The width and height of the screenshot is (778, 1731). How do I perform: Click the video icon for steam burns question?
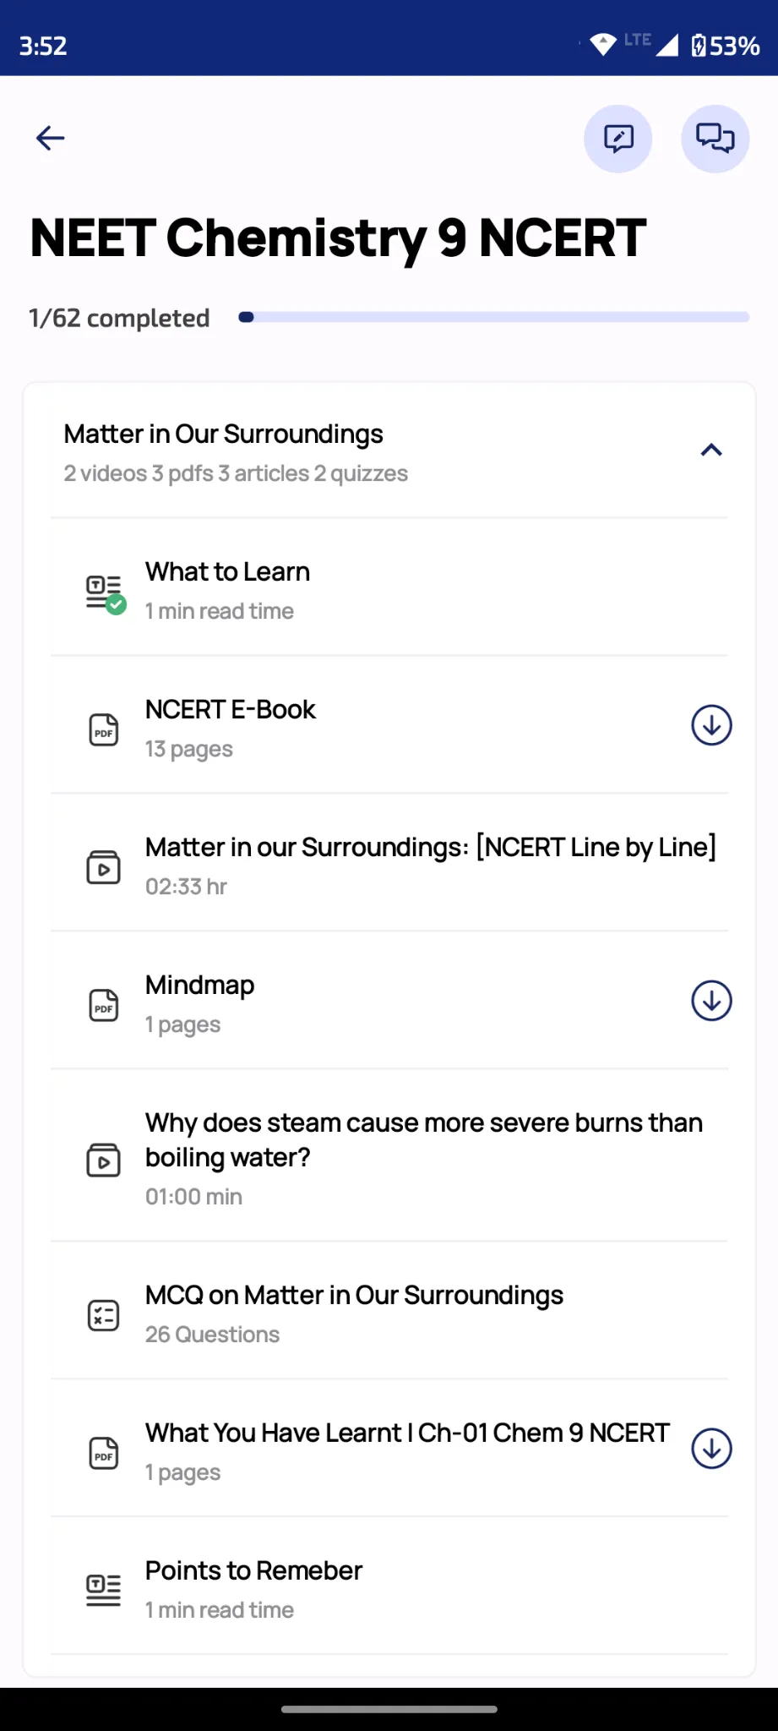[103, 1160]
